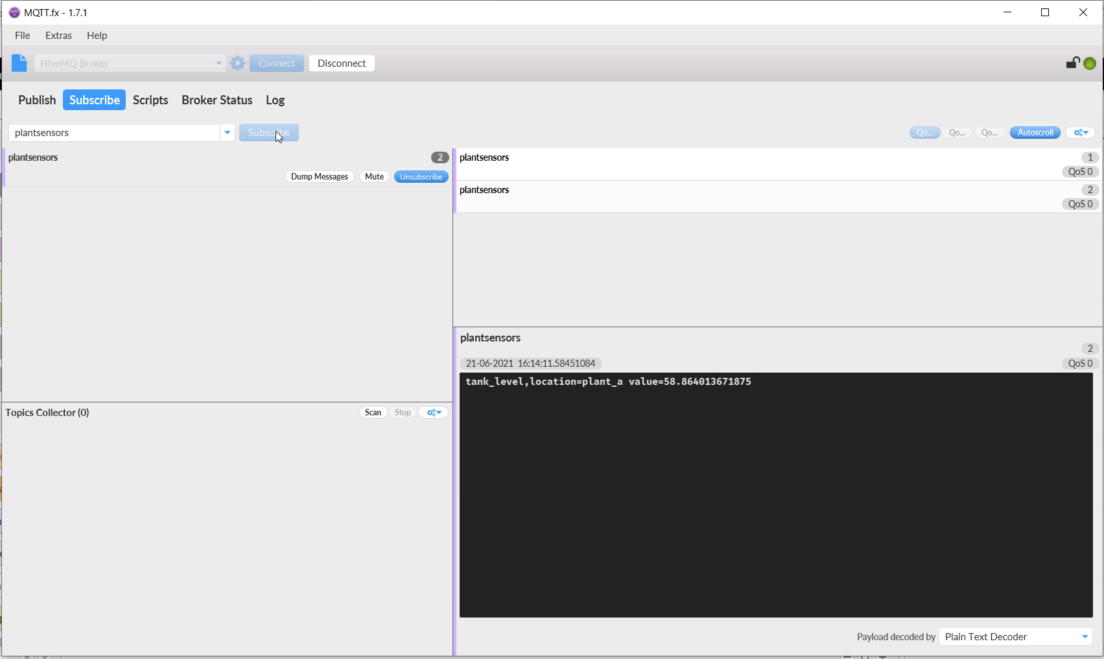Click the plantsensors topic input field
This screenshot has width=1104, height=659.
point(115,132)
